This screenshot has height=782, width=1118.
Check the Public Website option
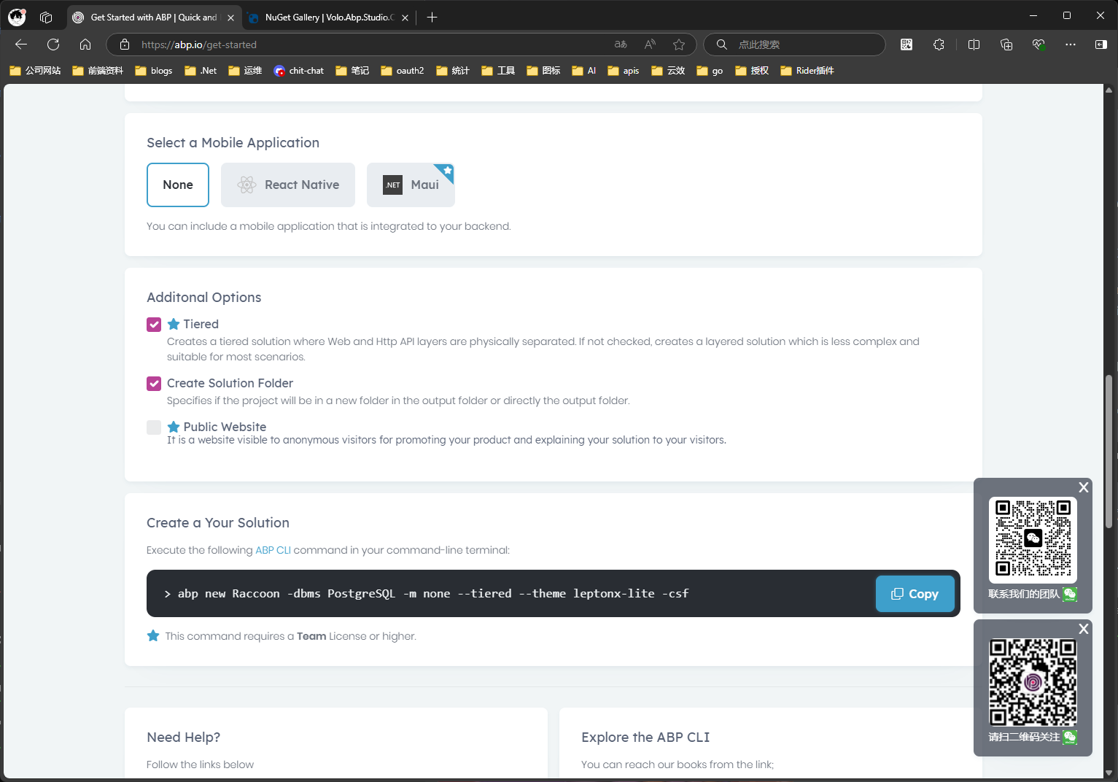[x=154, y=427]
